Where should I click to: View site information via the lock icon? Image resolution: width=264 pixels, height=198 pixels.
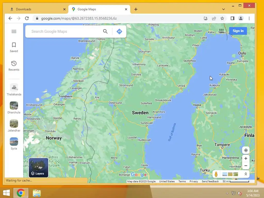click(37, 18)
